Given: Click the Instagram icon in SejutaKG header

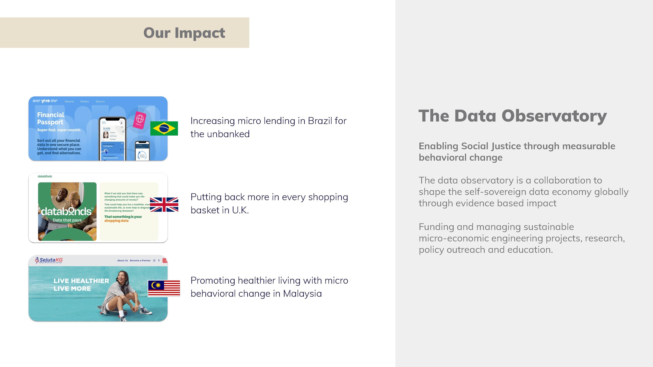Looking at the screenshot, I should pos(154,260).
